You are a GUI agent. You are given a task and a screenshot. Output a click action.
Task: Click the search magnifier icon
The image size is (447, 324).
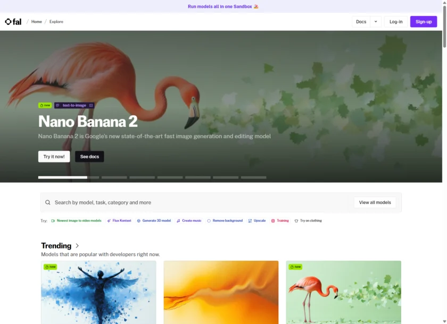[x=48, y=202]
